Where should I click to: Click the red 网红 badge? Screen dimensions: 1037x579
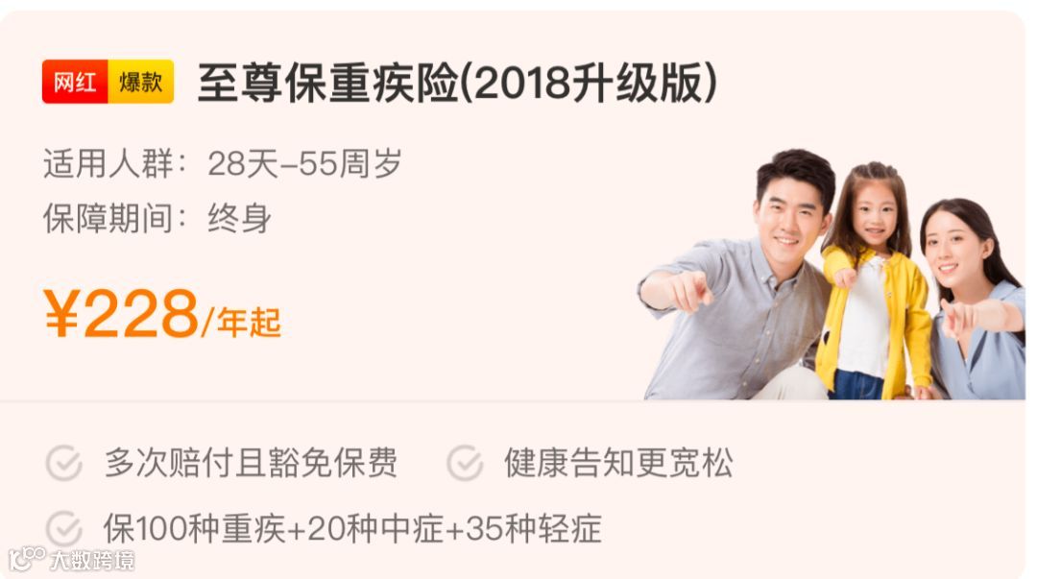coord(75,82)
